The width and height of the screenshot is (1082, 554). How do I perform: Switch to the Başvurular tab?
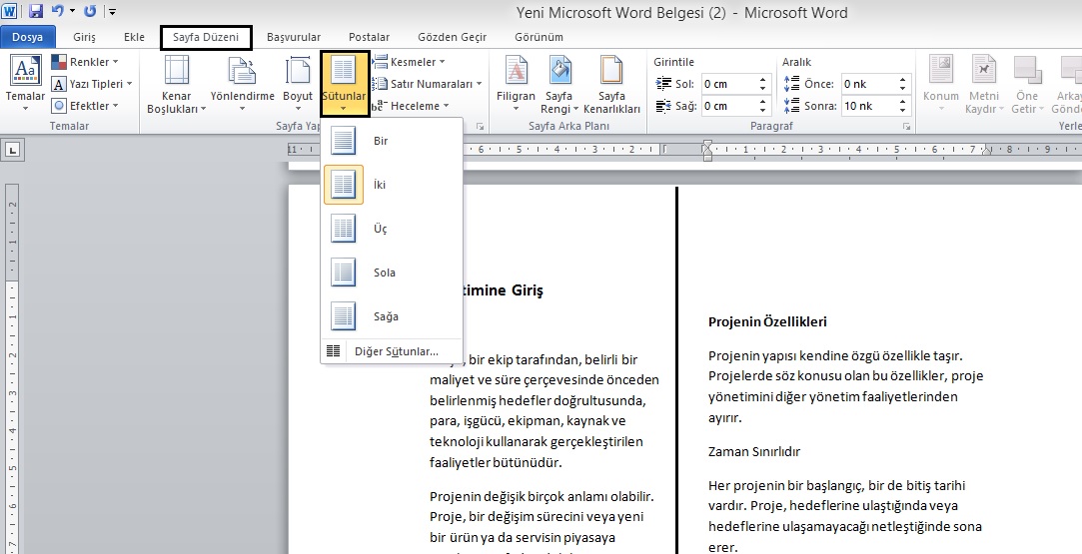point(294,37)
